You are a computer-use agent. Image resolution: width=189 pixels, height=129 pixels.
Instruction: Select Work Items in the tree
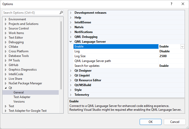pos(16,33)
